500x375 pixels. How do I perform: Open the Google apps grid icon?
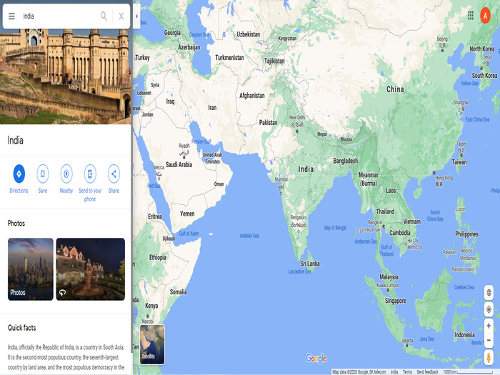pos(470,15)
